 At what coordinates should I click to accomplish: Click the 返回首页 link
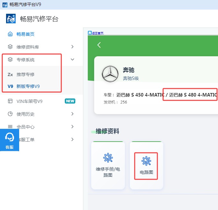click(x=98, y=33)
